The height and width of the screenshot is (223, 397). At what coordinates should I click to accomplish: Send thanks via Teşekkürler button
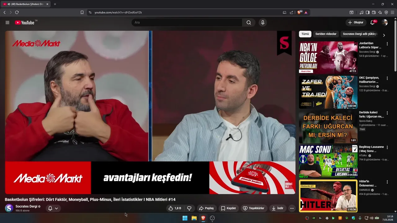pos(254,208)
